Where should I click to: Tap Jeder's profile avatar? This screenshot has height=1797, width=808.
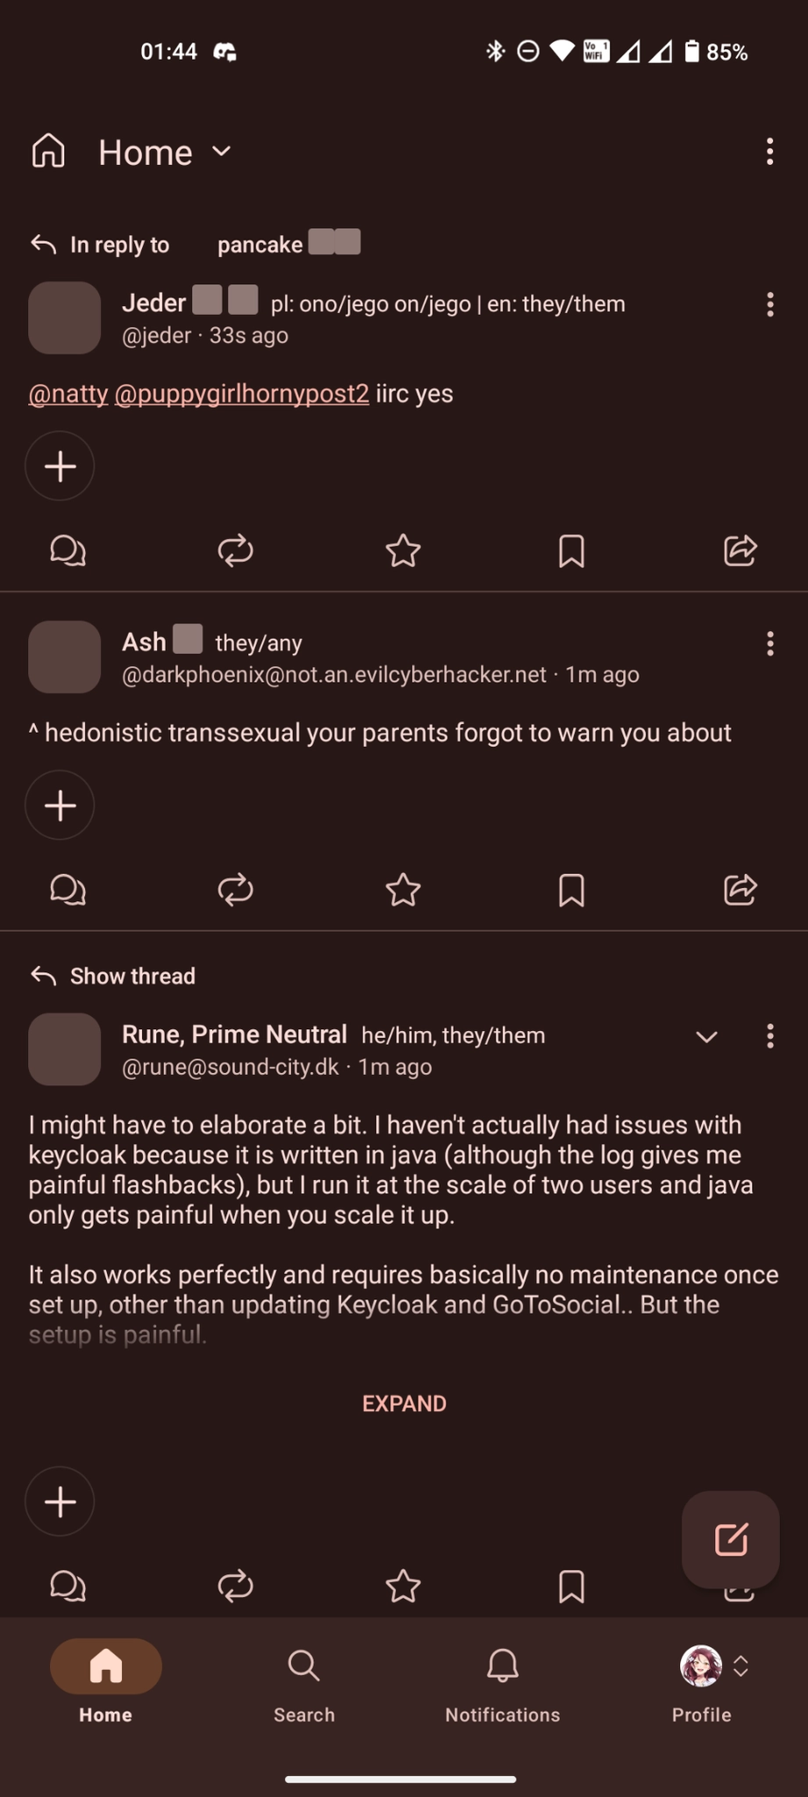(x=64, y=318)
